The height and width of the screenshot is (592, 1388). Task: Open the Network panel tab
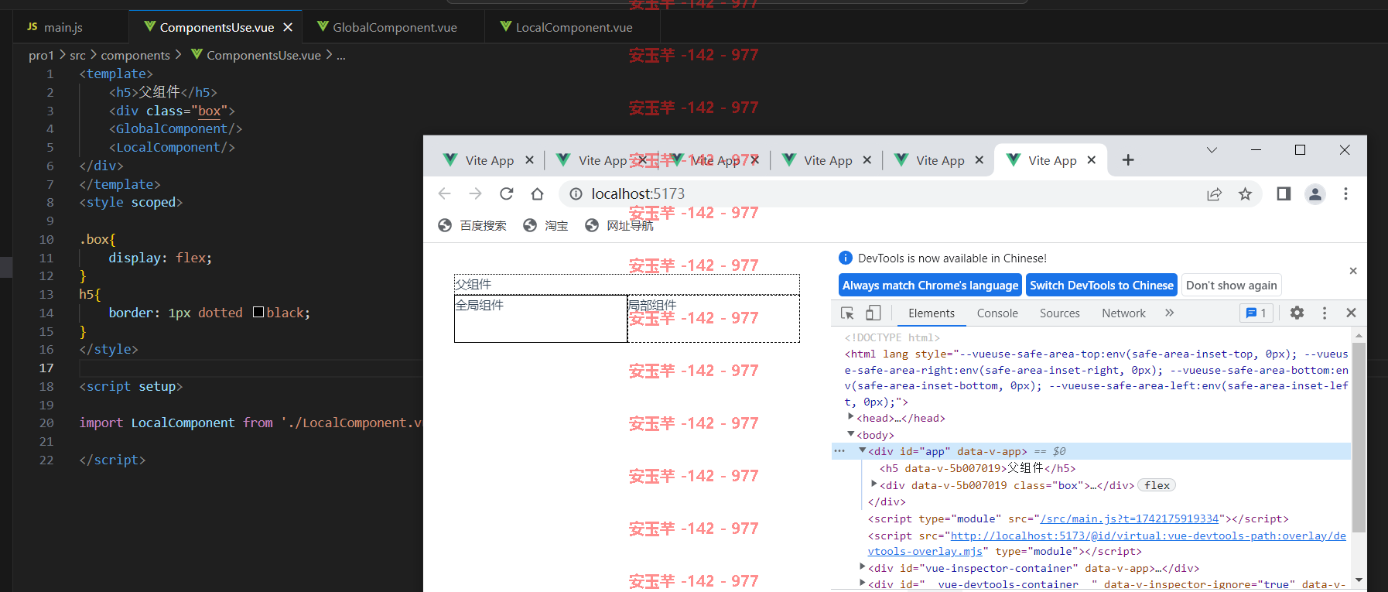(1123, 313)
